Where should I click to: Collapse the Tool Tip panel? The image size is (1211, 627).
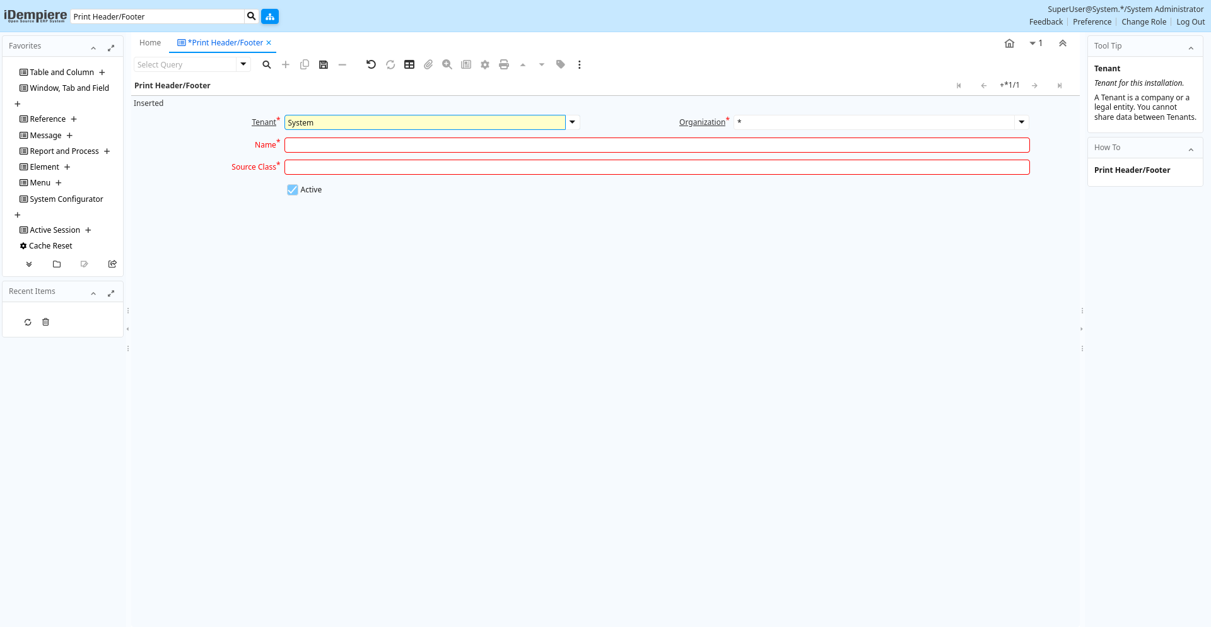tap(1191, 48)
